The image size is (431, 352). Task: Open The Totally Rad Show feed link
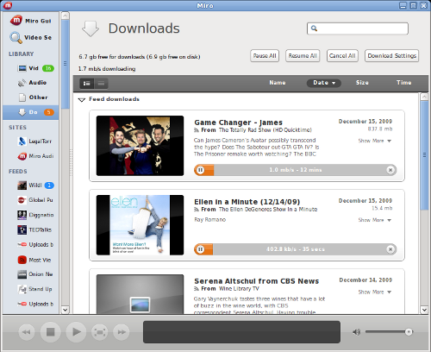click(265, 130)
